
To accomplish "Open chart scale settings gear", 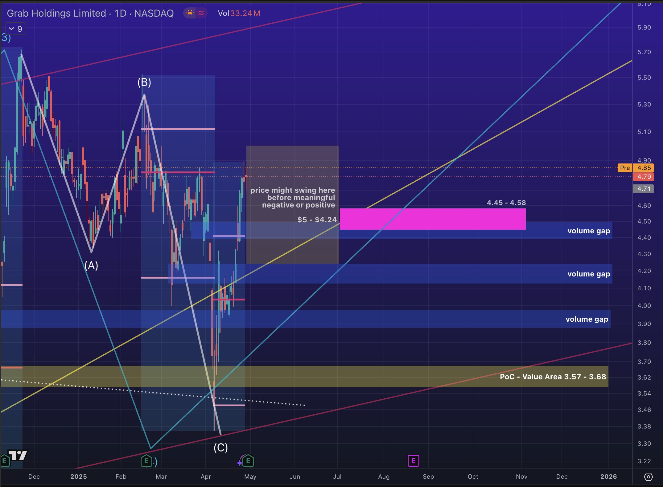I will [x=649, y=477].
